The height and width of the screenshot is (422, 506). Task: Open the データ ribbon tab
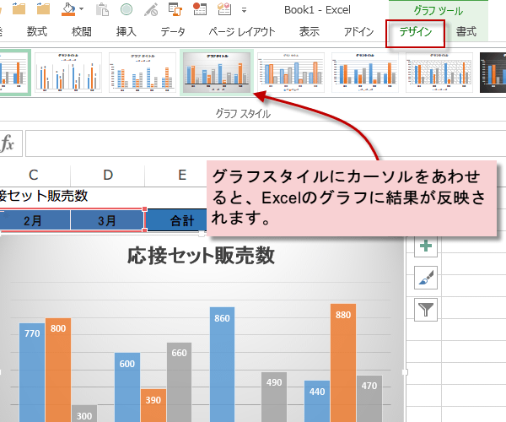(173, 31)
